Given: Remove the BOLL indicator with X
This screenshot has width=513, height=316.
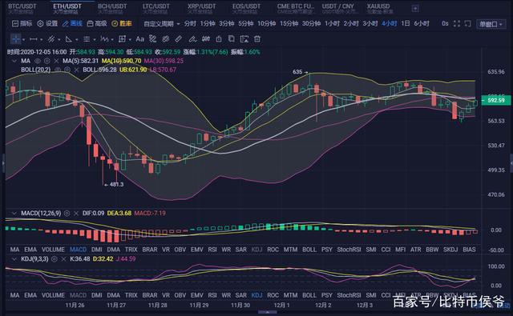Looking at the screenshot, I should coord(76,70).
